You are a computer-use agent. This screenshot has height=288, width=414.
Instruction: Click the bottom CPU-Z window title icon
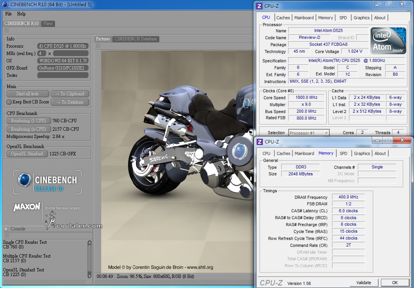pos(260,142)
